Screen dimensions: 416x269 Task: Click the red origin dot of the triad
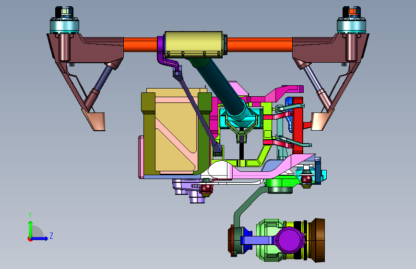click(30, 239)
